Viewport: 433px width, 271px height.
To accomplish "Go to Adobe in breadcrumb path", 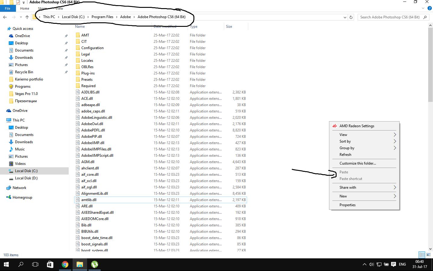I will [x=125, y=17].
